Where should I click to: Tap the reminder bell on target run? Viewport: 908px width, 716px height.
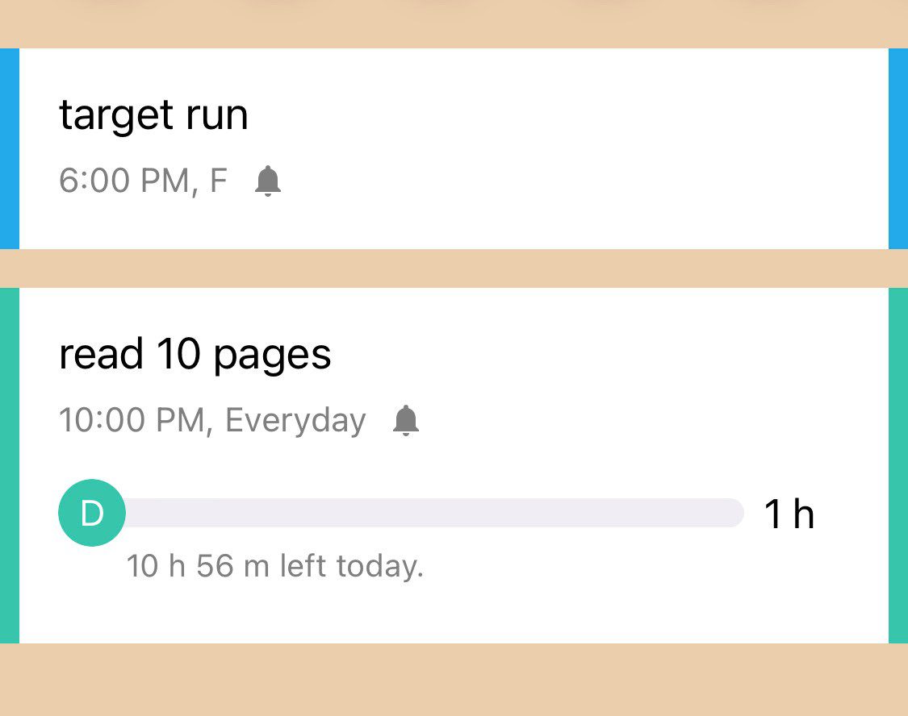(x=268, y=181)
